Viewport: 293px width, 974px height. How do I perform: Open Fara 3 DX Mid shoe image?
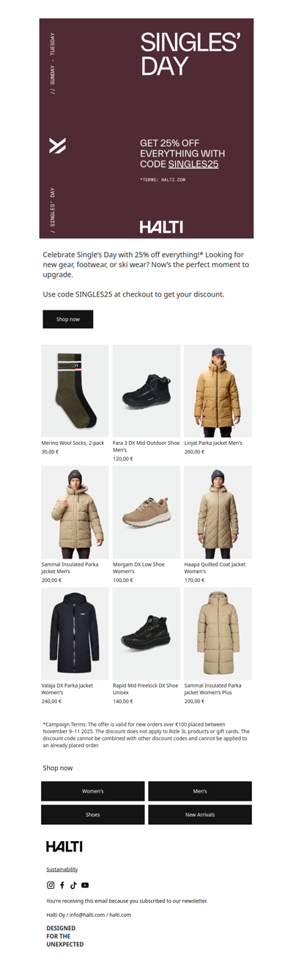tap(146, 391)
